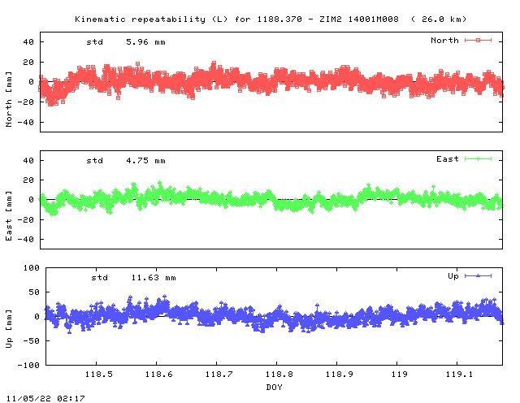Click the 20 tick on North axis
Viewport: 520px width, 403px height.
[x=28, y=62]
